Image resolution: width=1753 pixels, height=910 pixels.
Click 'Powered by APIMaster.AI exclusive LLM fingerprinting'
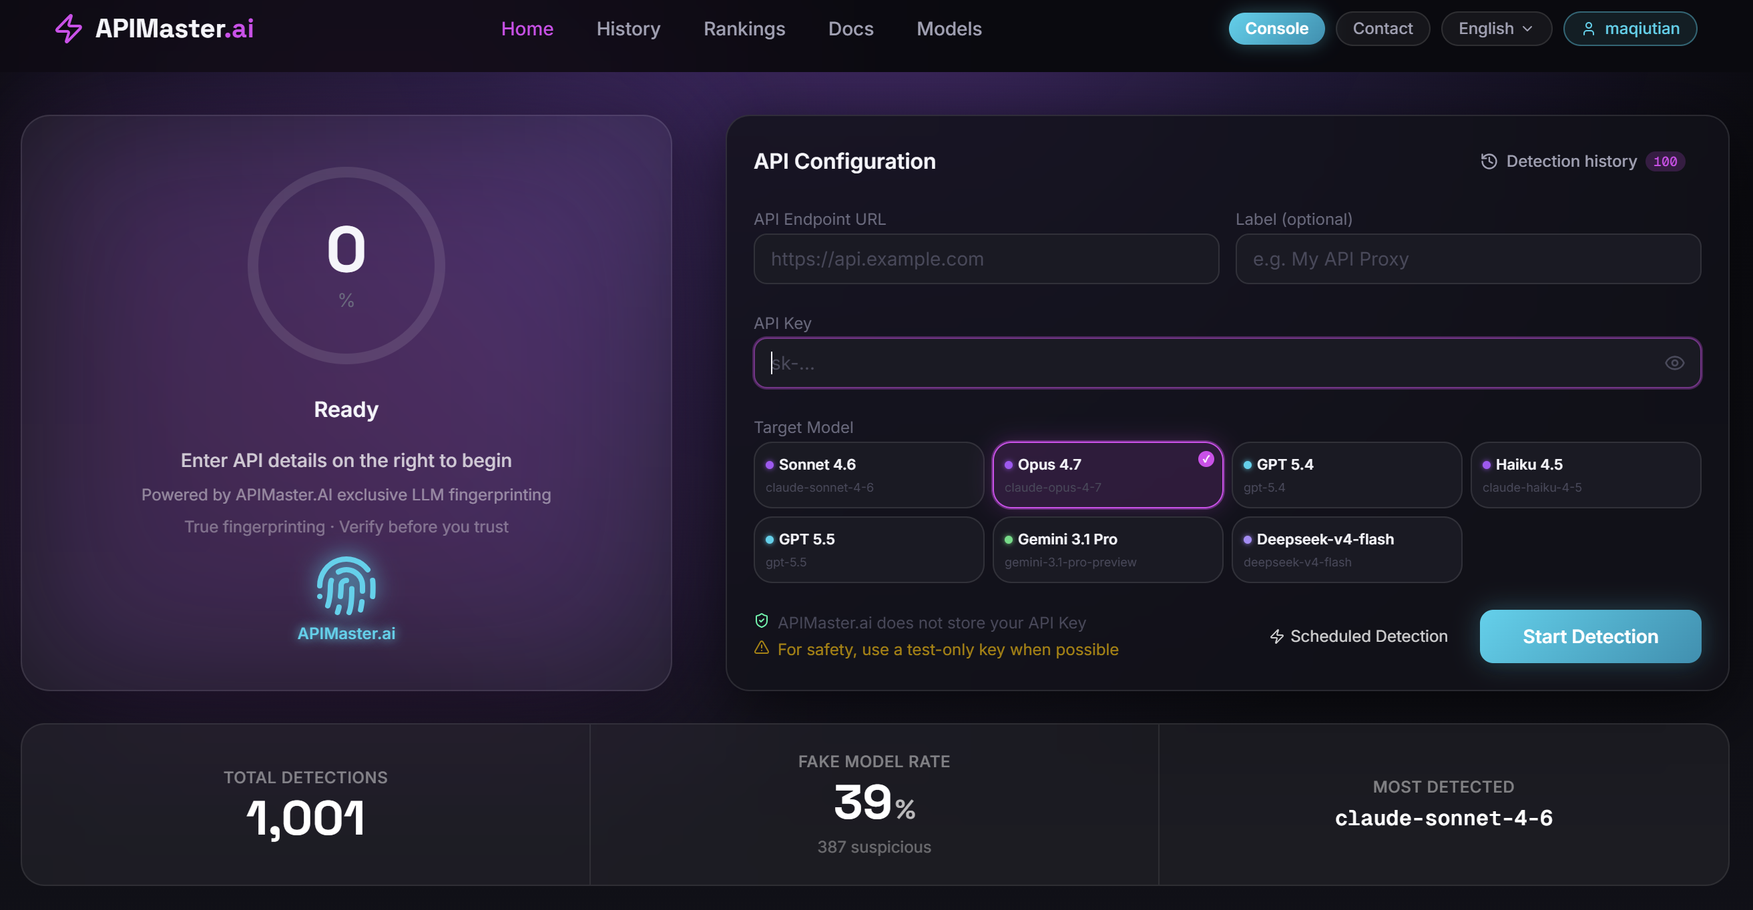346,494
